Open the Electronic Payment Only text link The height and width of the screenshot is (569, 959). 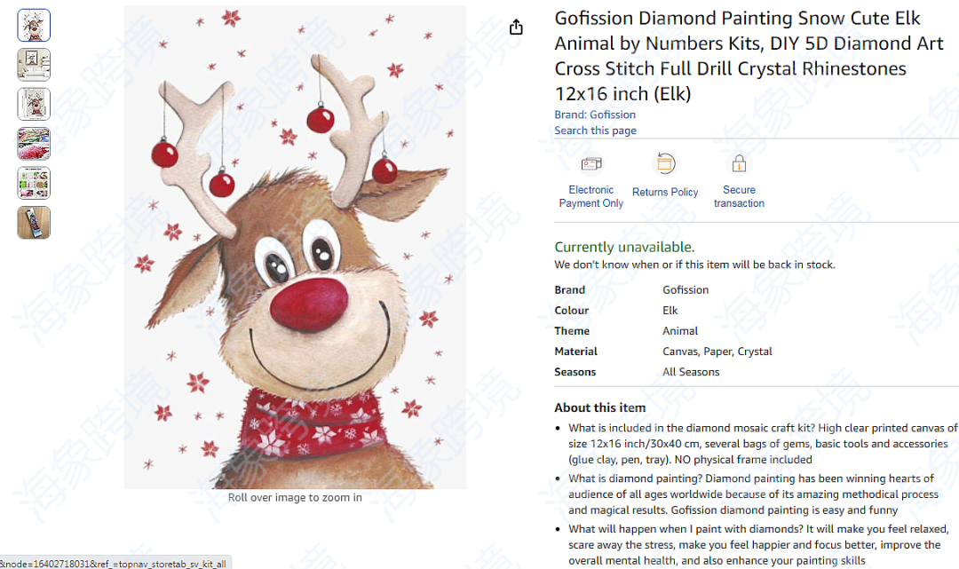(x=590, y=196)
